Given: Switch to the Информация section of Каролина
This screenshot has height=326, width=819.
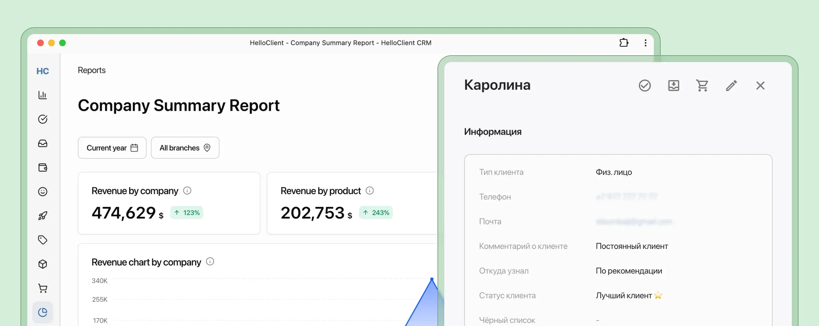Looking at the screenshot, I should (x=493, y=132).
